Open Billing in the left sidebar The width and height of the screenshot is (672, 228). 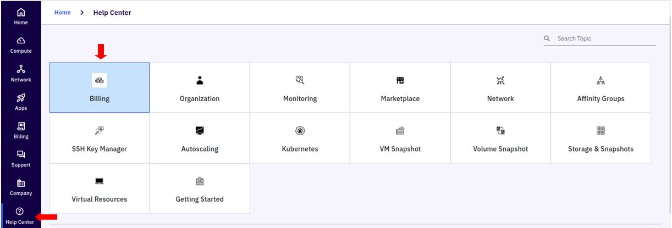21,130
